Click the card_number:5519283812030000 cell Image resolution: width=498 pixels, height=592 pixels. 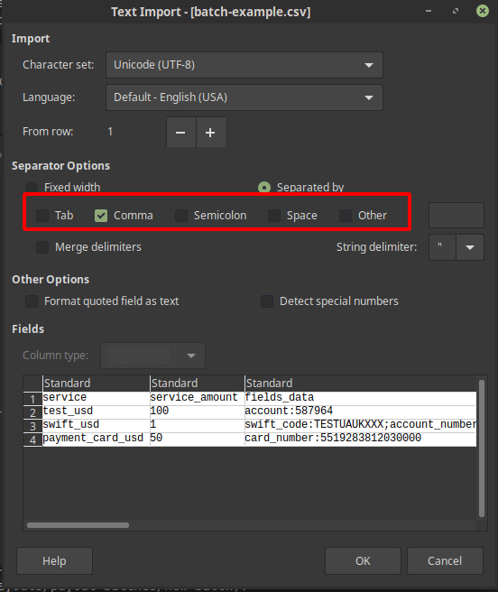click(361, 439)
